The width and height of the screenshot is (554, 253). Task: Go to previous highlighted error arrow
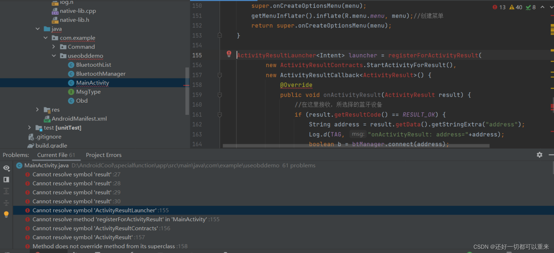tap(543, 7)
